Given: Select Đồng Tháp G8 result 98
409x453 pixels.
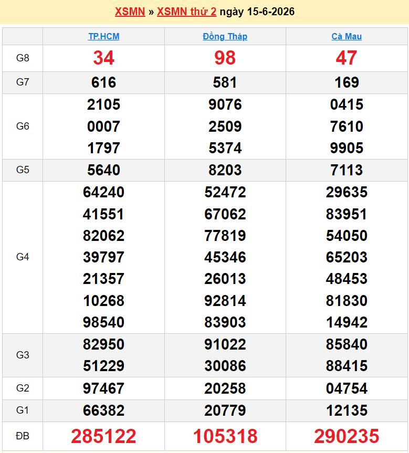Looking at the screenshot, I should point(225,58).
